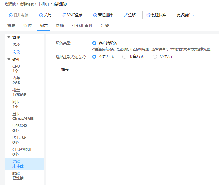The height and width of the screenshot is (185, 219).
Task: Select the 显卡 Cirrus/4MB item
Action: pyautogui.click(x=24, y=116)
